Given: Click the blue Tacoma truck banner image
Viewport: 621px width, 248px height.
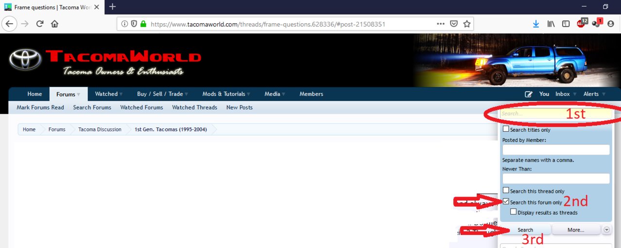Looking at the screenshot, I should (x=517, y=60).
